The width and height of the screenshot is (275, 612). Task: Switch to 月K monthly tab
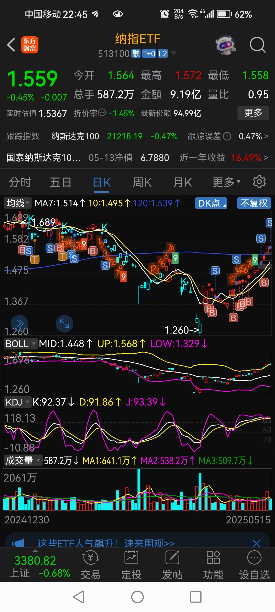tap(183, 182)
